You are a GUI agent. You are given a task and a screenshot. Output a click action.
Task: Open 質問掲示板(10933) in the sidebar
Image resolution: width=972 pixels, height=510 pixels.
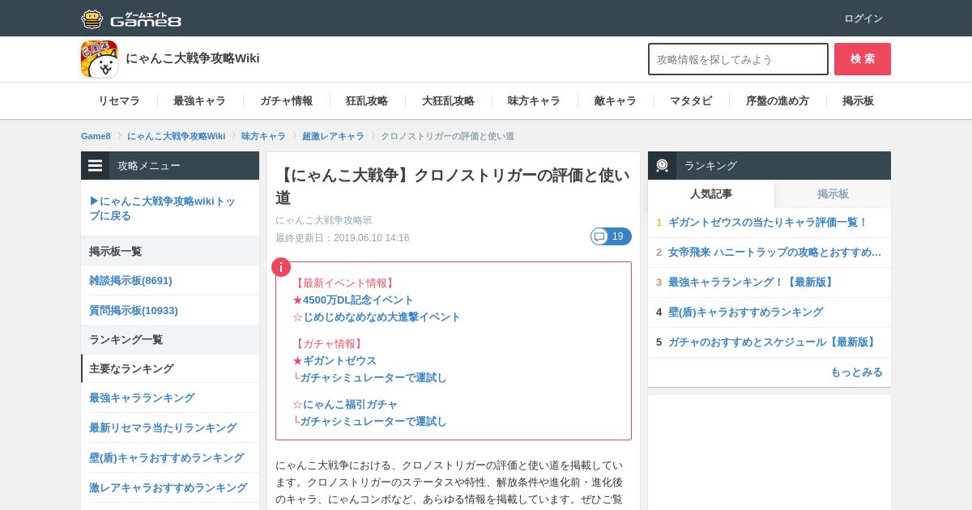(134, 310)
